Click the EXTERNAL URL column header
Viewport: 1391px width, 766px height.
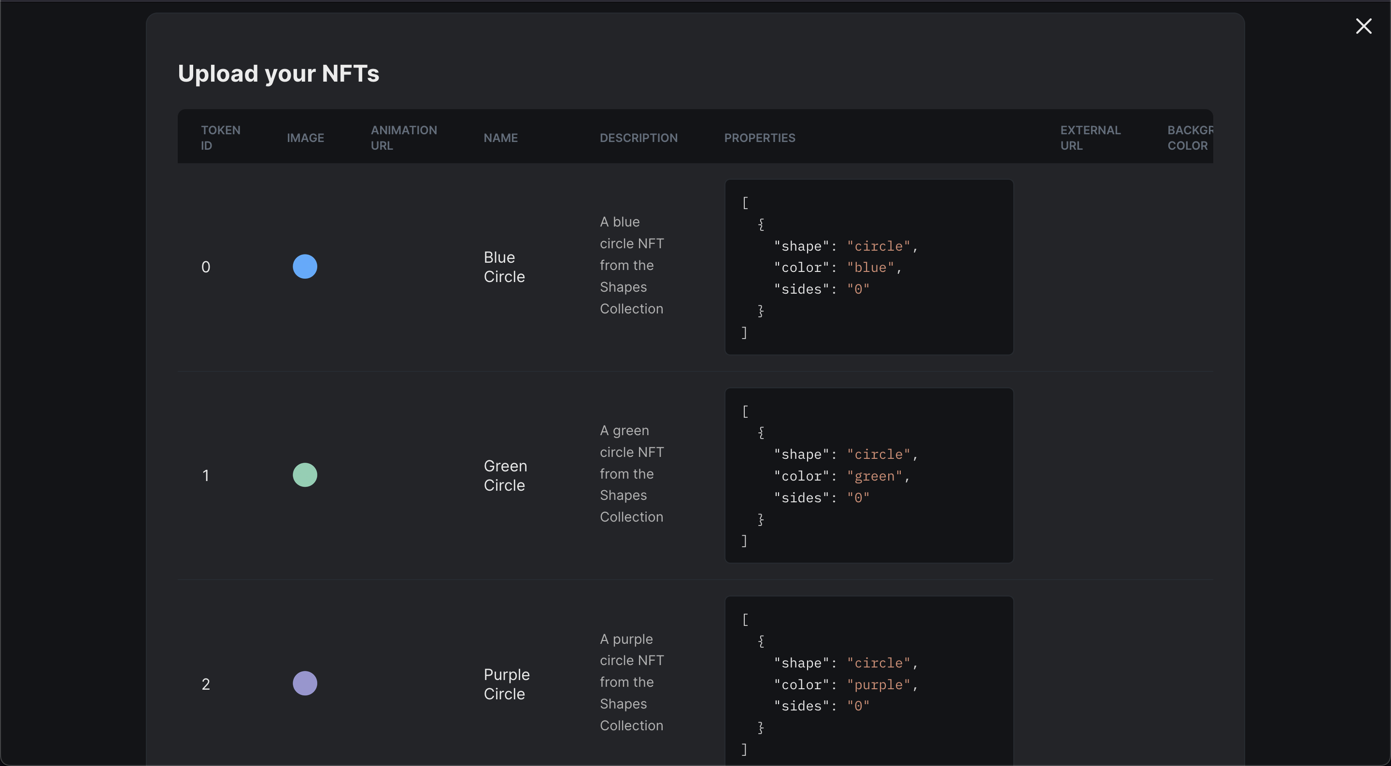[x=1090, y=137]
